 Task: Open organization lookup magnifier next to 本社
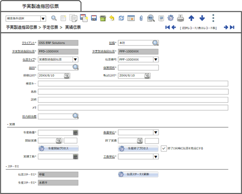click(155, 43)
